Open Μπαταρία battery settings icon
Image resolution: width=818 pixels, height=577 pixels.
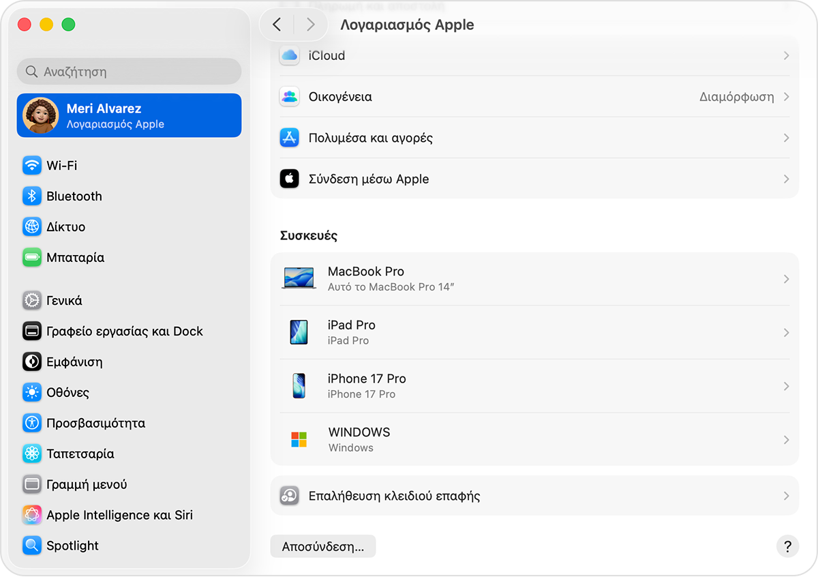point(32,257)
